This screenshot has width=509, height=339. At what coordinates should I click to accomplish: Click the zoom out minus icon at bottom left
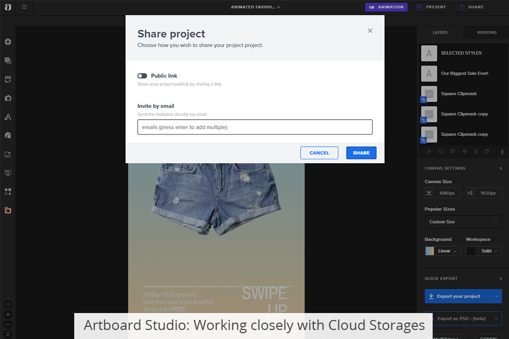pos(8,324)
